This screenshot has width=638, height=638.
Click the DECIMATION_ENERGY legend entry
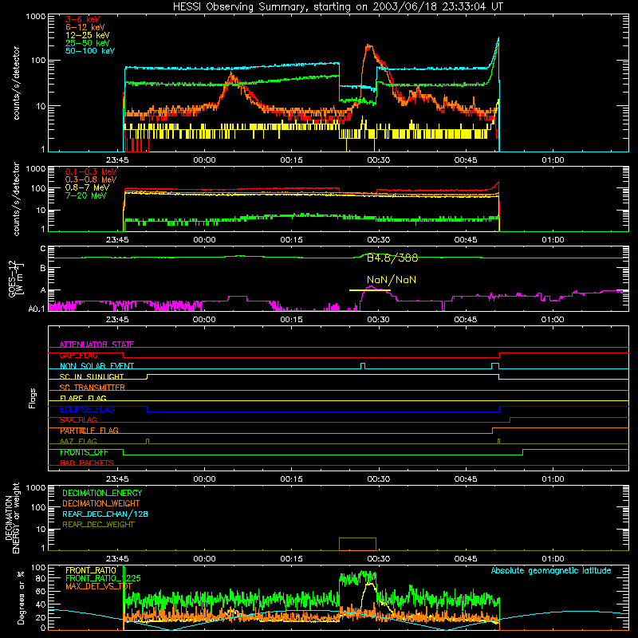click(102, 493)
